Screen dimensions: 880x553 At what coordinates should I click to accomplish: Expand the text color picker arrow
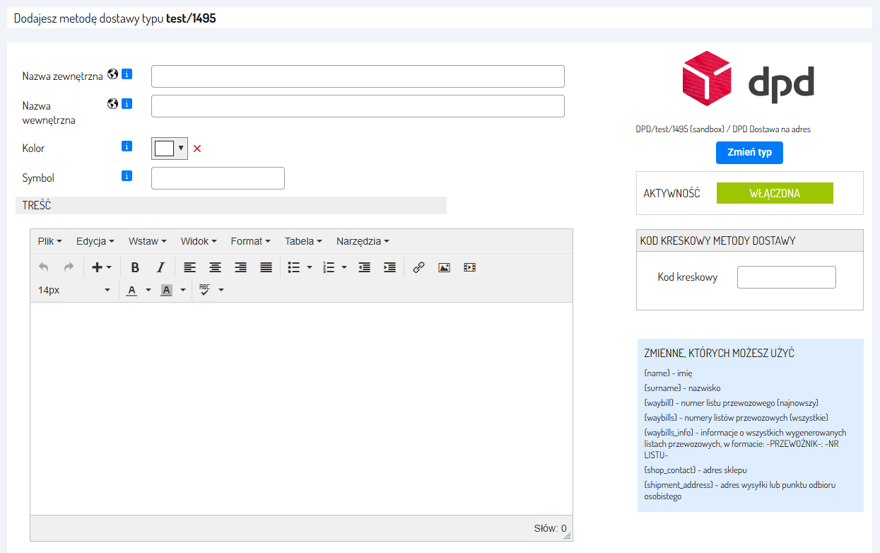148,290
